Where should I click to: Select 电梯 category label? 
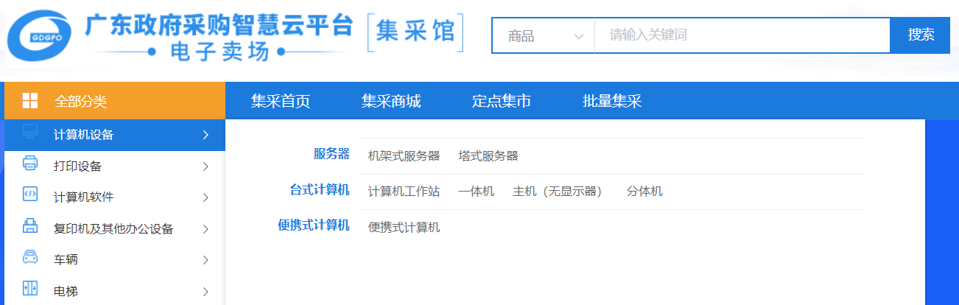(x=66, y=292)
